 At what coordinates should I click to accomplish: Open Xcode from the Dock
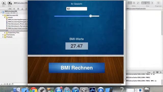click(x=25, y=90)
